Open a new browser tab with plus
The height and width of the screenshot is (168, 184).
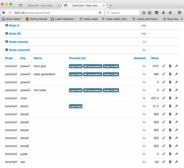click(111, 5)
